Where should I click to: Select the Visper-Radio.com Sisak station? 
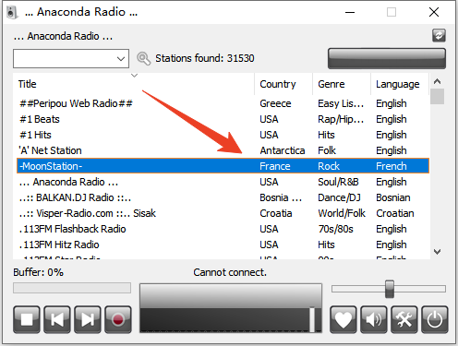(223, 213)
